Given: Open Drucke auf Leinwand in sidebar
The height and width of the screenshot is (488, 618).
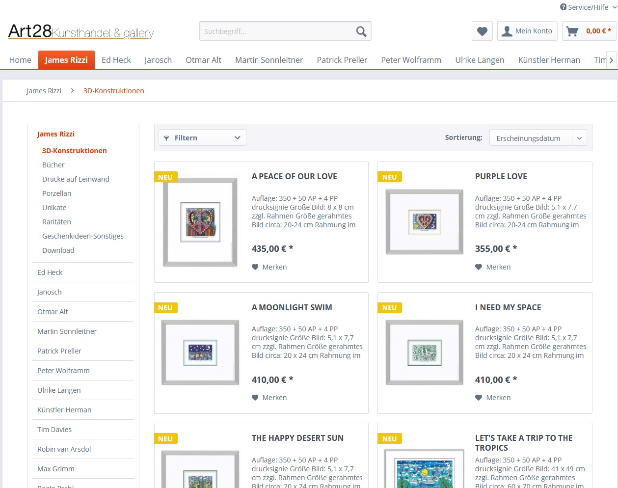Looking at the screenshot, I should click(x=76, y=179).
